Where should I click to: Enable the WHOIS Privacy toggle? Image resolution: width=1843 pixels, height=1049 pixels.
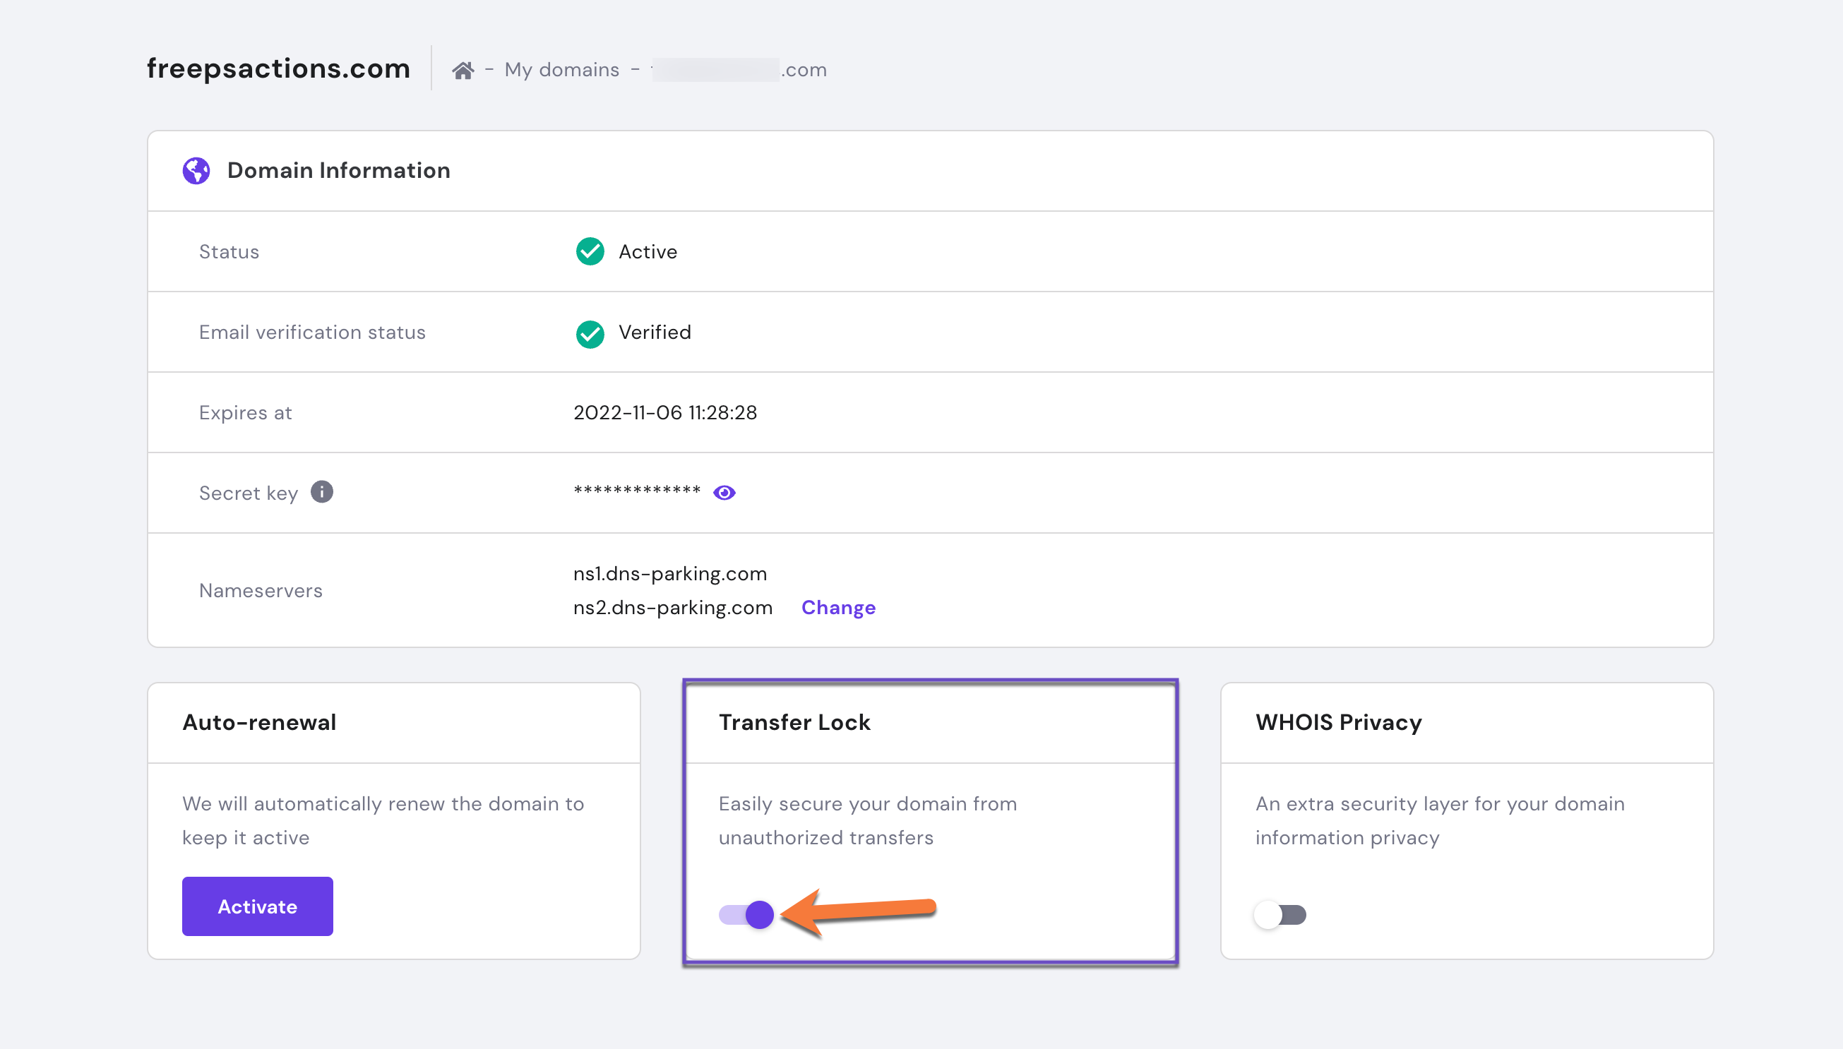point(1280,914)
